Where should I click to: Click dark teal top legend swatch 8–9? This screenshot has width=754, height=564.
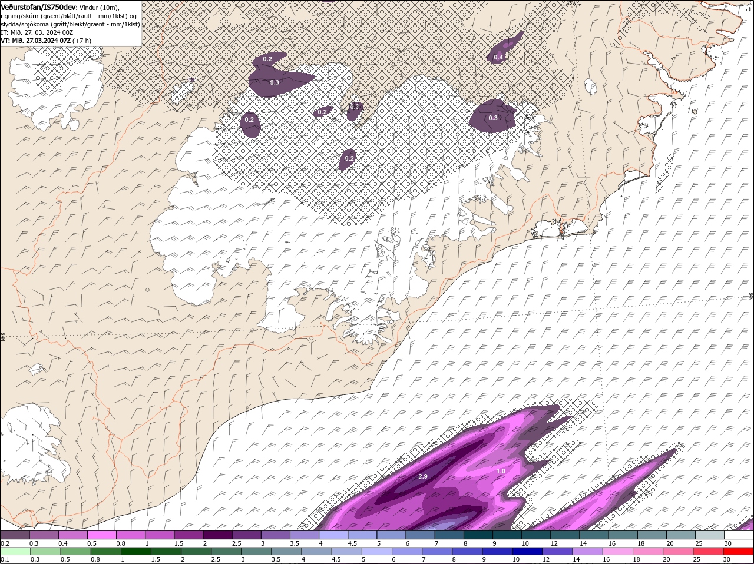click(477, 535)
